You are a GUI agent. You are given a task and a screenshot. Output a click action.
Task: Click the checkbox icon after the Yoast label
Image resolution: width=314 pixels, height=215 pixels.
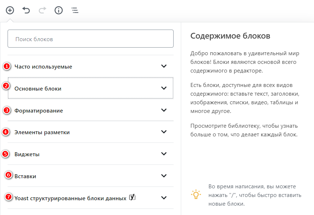(132, 197)
